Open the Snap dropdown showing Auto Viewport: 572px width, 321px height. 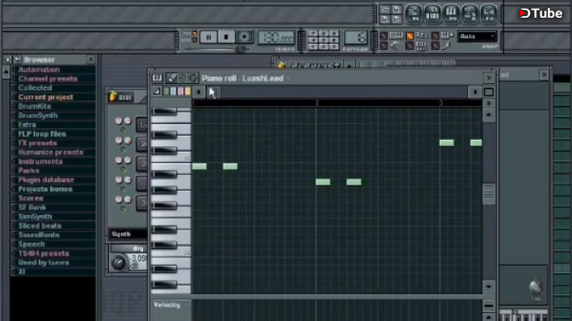click(x=476, y=37)
